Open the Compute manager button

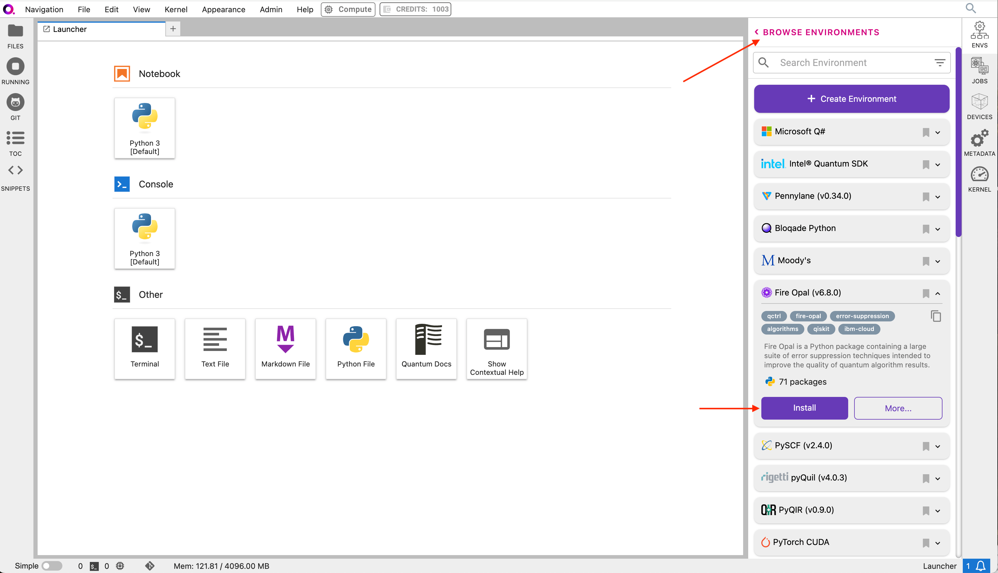click(x=348, y=9)
